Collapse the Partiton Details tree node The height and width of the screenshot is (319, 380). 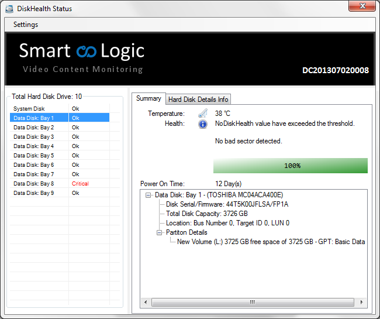coord(160,232)
